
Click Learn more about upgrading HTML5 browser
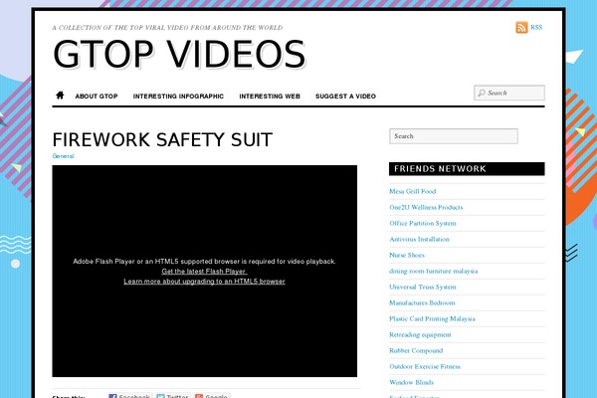[204, 282]
